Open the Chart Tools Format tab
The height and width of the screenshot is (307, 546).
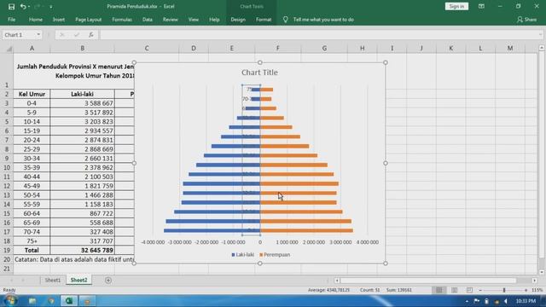(x=264, y=20)
